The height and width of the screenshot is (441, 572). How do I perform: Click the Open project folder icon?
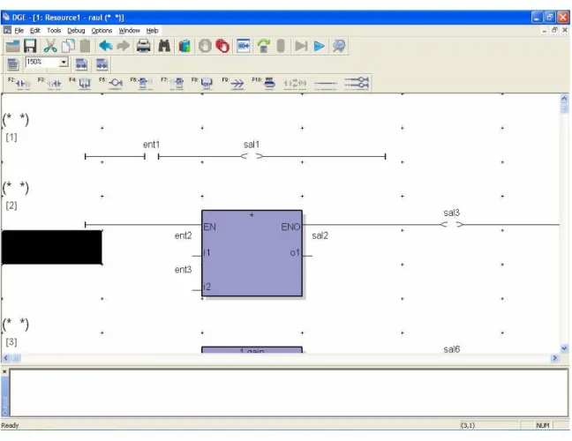click(12, 46)
